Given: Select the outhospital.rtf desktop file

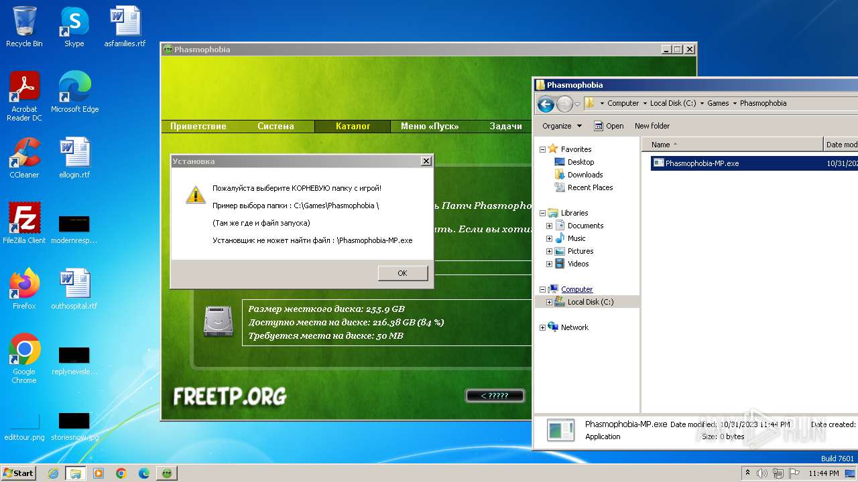Looking at the screenshot, I should [x=74, y=289].
